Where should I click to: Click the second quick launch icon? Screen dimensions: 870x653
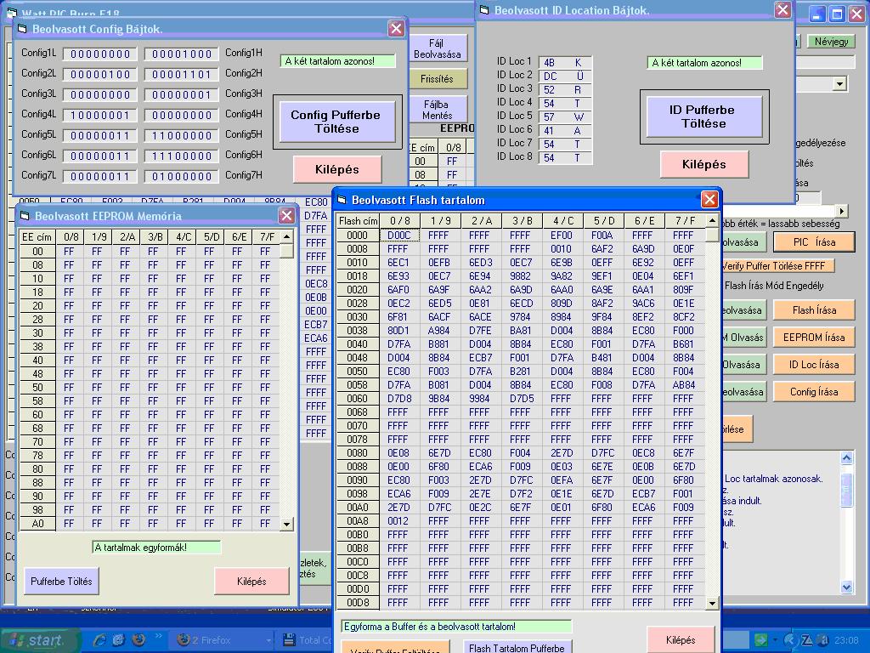point(118,639)
